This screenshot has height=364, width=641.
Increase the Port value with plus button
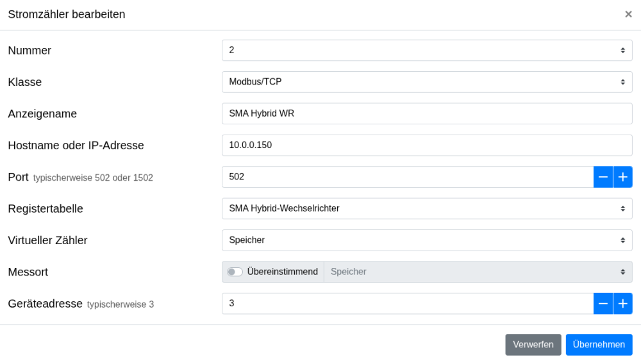click(622, 177)
